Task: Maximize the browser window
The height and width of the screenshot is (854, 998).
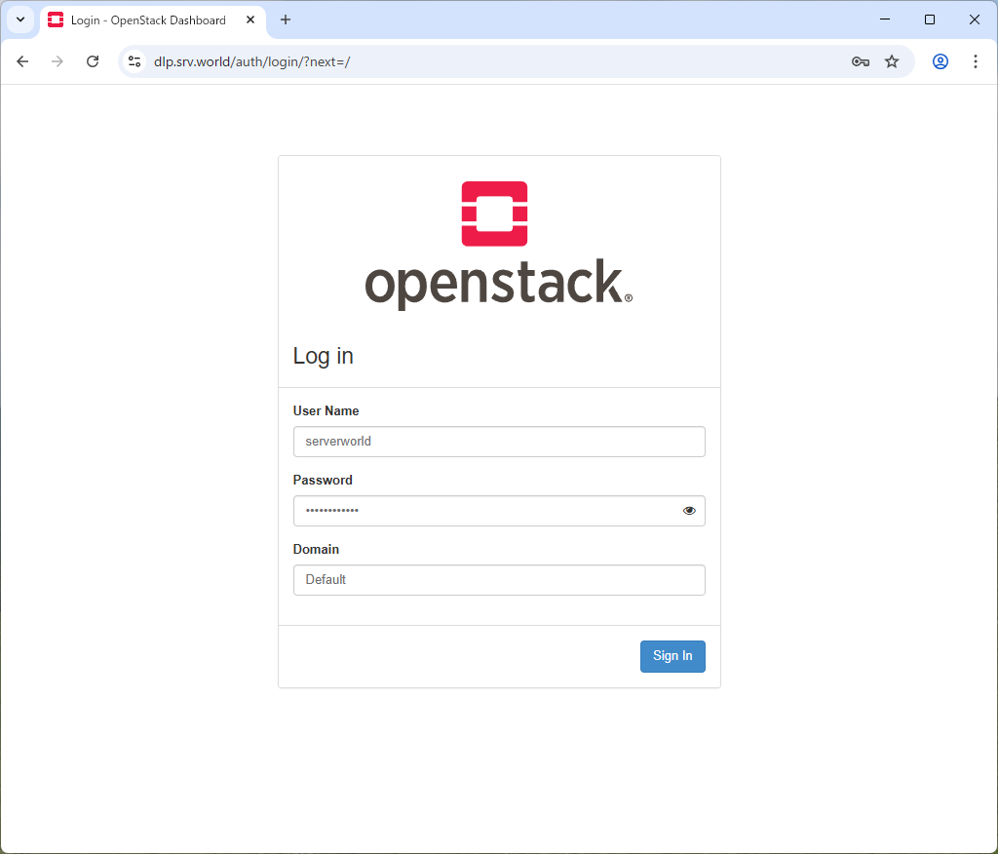Action: (x=930, y=19)
